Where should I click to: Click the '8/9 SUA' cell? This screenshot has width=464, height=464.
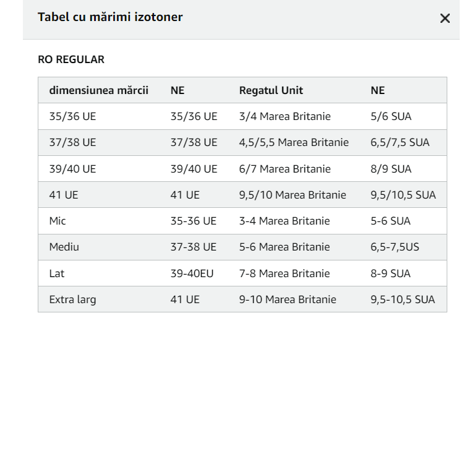coord(391,169)
